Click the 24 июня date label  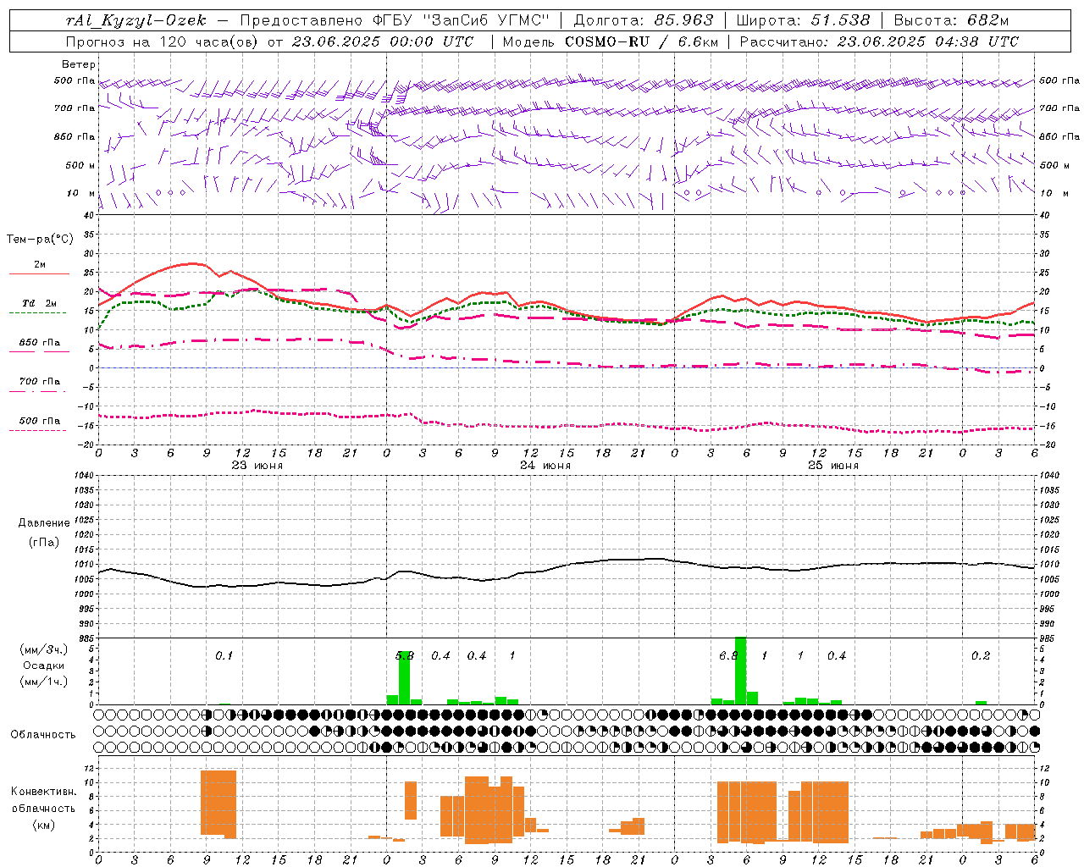545,466
